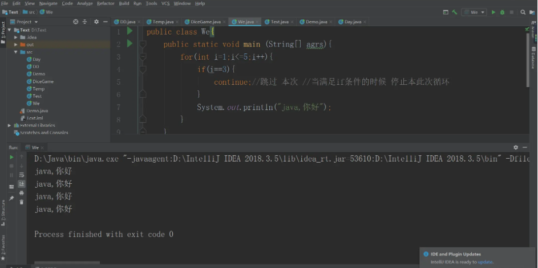Open Search Everywhere magnifier icon
This screenshot has height=268, width=538.
click(523, 13)
